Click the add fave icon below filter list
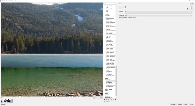 pyautogui.click(x=105, y=100)
